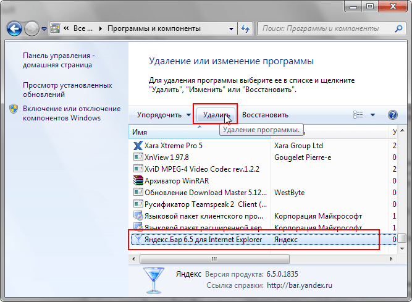Click the vertical scrollbar up arrow

click(x=402, y=130)
